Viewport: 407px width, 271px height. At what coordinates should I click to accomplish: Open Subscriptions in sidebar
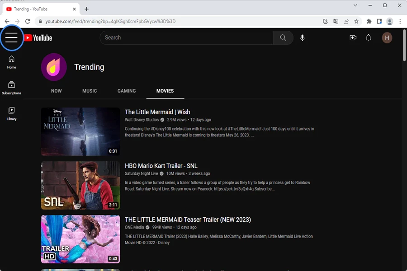click(x=11, y=88)
